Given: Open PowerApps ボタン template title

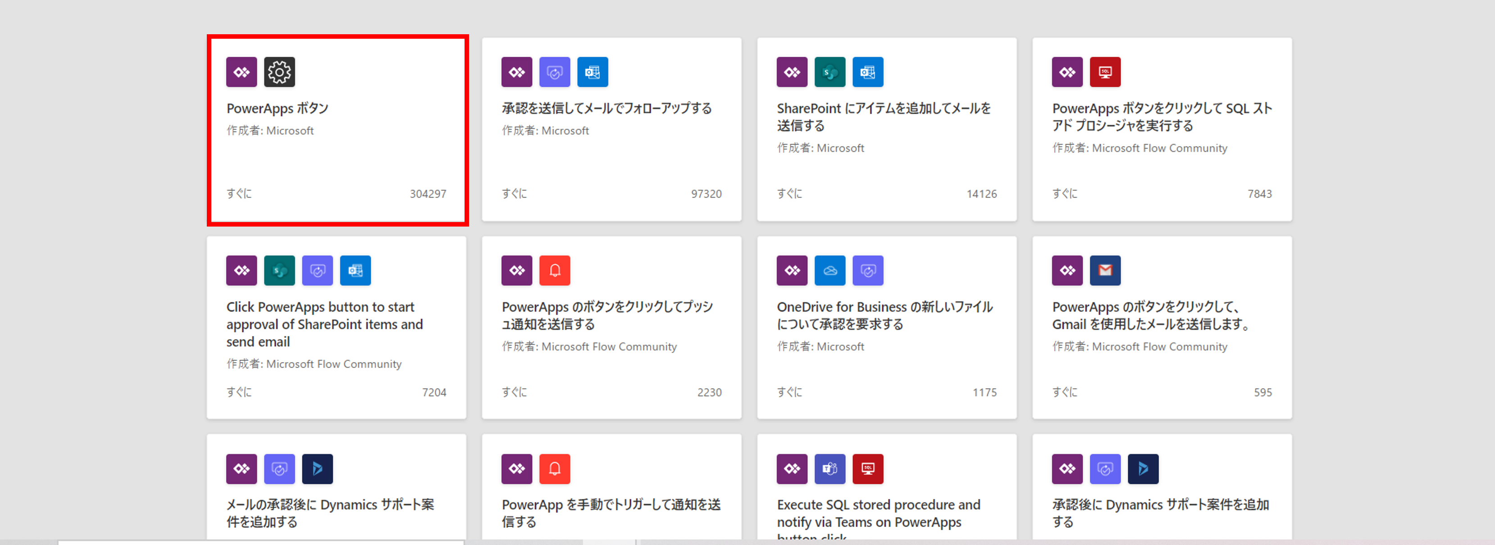Looking at the screenshot, I should coord(278,109).
